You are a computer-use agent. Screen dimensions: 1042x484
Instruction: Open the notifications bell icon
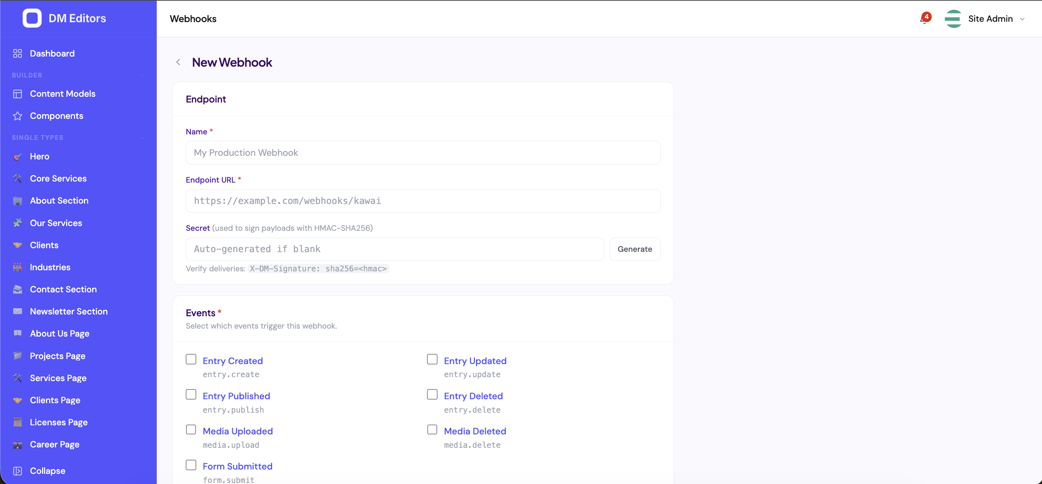click(924, 18)
